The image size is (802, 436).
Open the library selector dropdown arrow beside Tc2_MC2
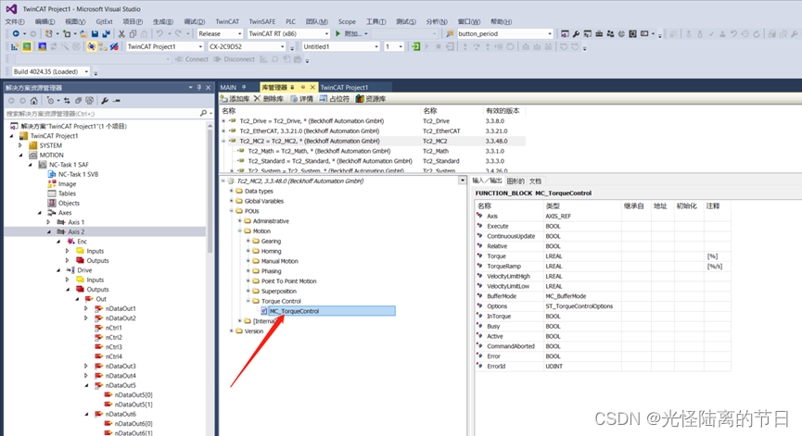(x=462, y=181)
